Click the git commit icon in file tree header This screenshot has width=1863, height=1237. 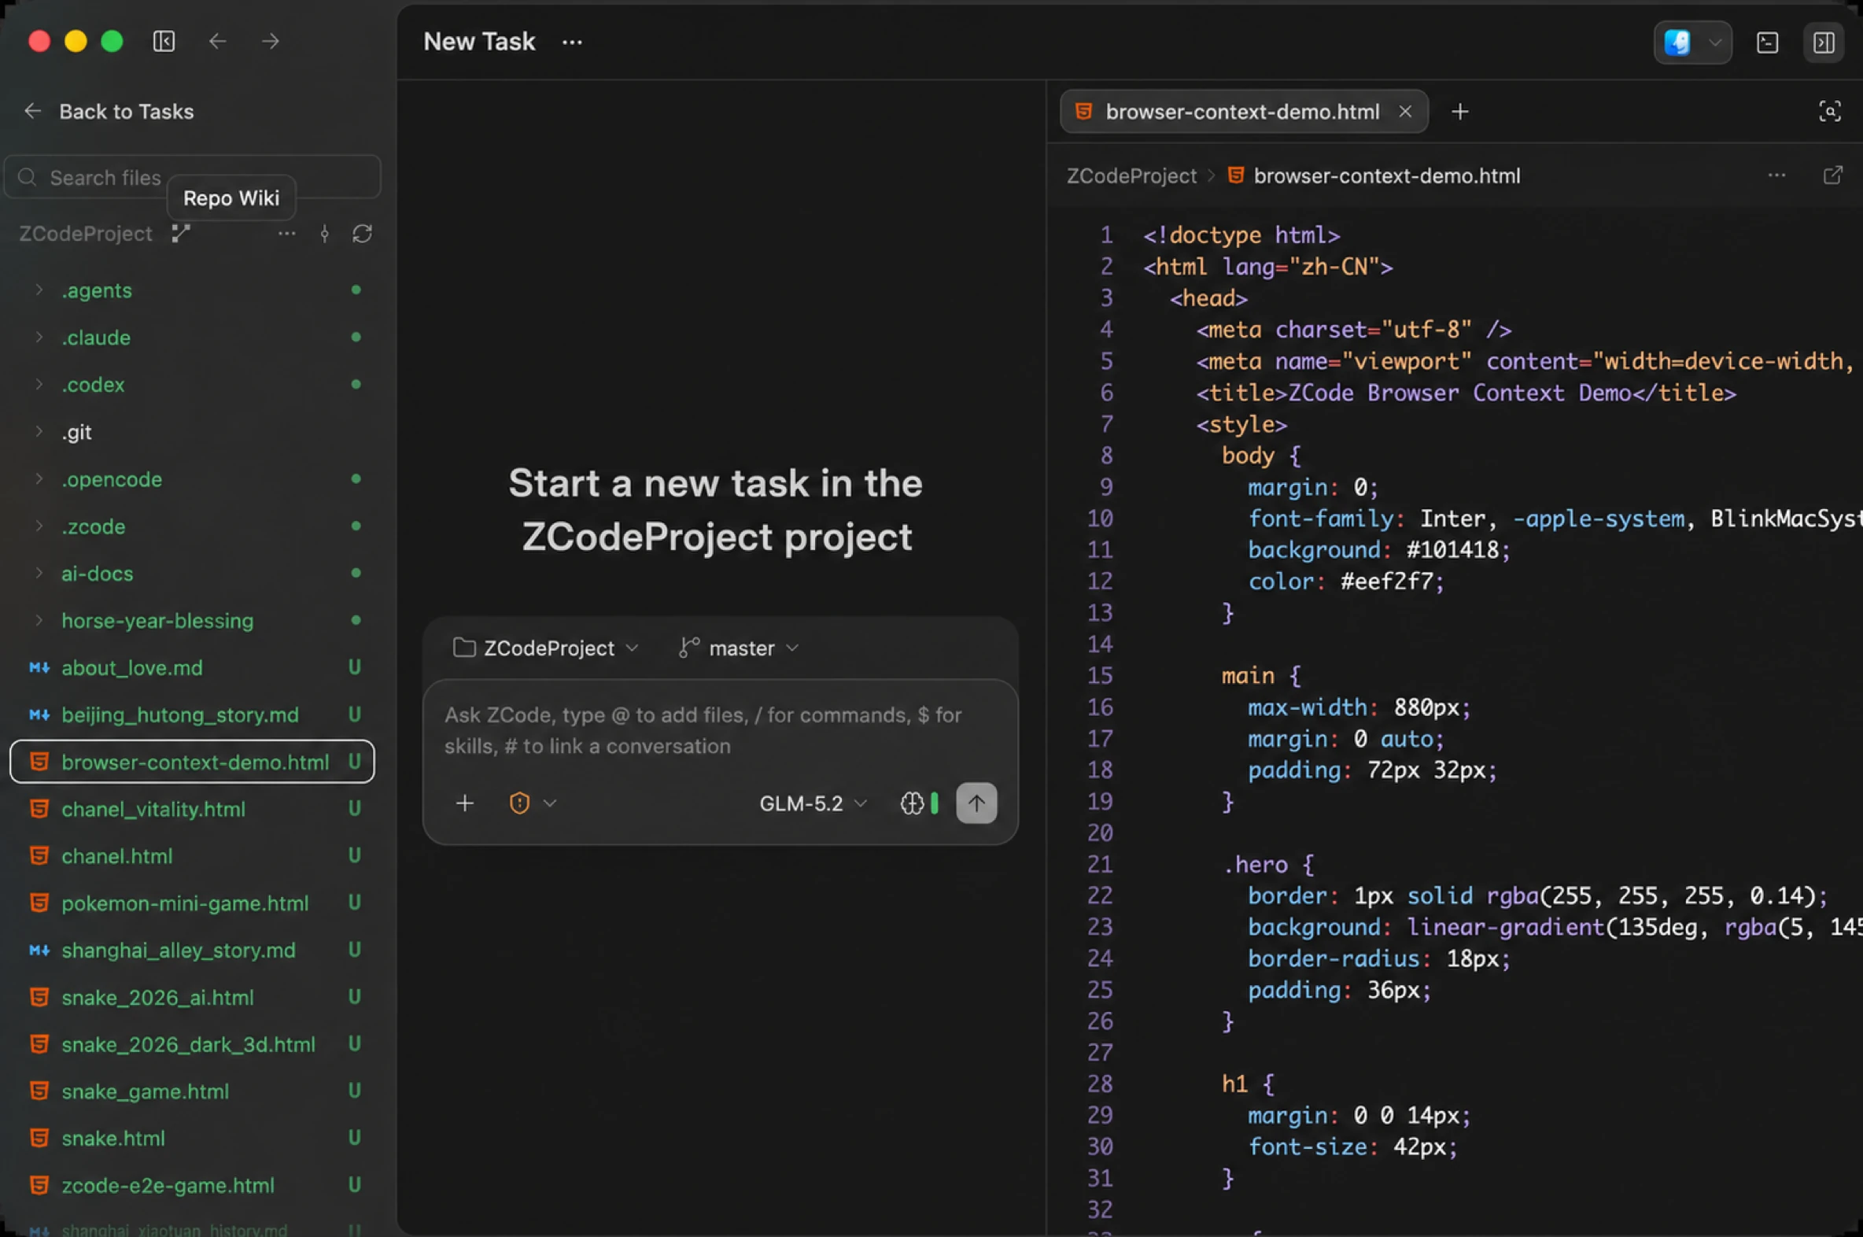[324, 234]
